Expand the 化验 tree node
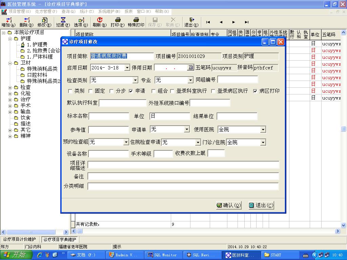The height and width of the screenshot is (260, 347). click(10, 94)
